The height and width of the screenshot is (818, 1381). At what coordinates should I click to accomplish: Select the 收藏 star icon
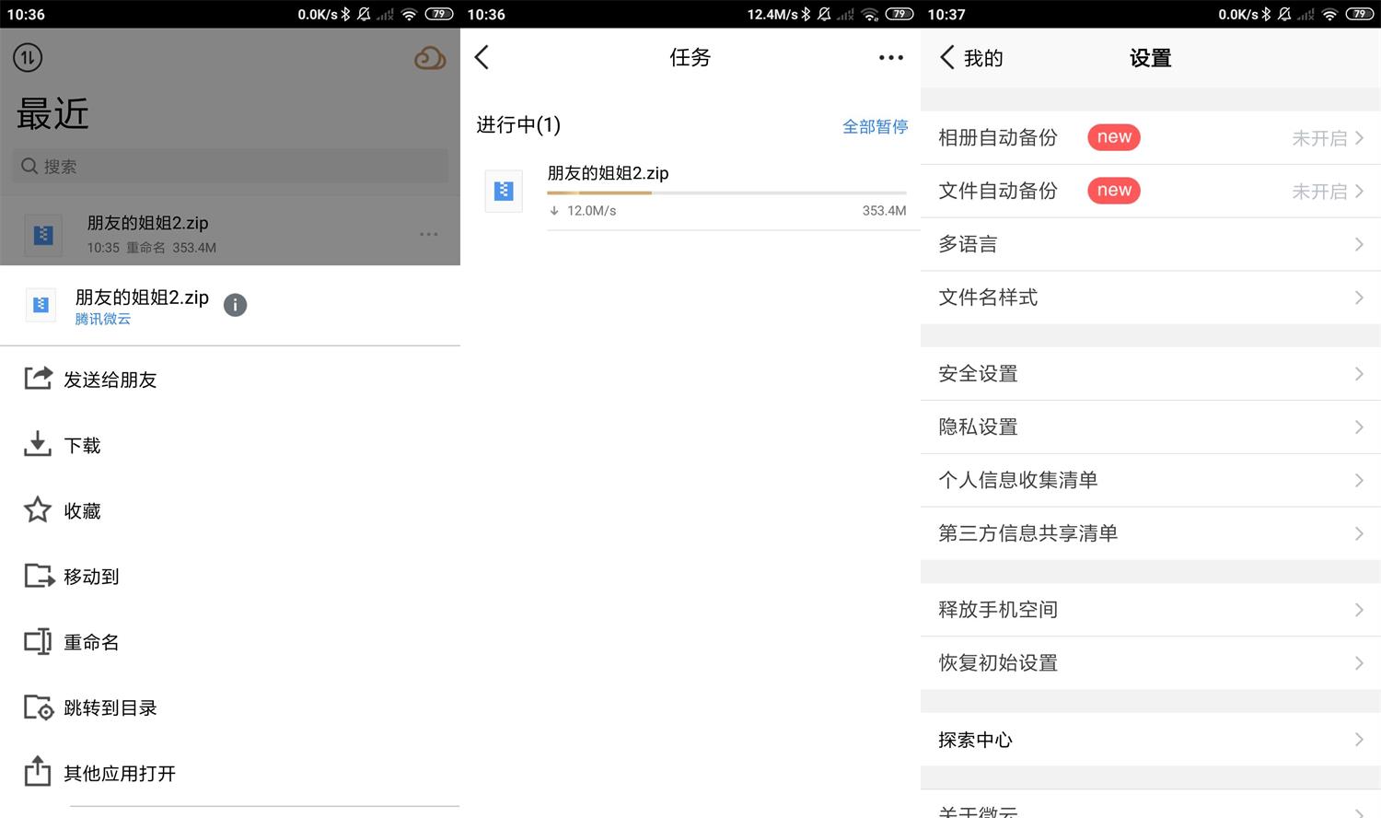(37, 510)
